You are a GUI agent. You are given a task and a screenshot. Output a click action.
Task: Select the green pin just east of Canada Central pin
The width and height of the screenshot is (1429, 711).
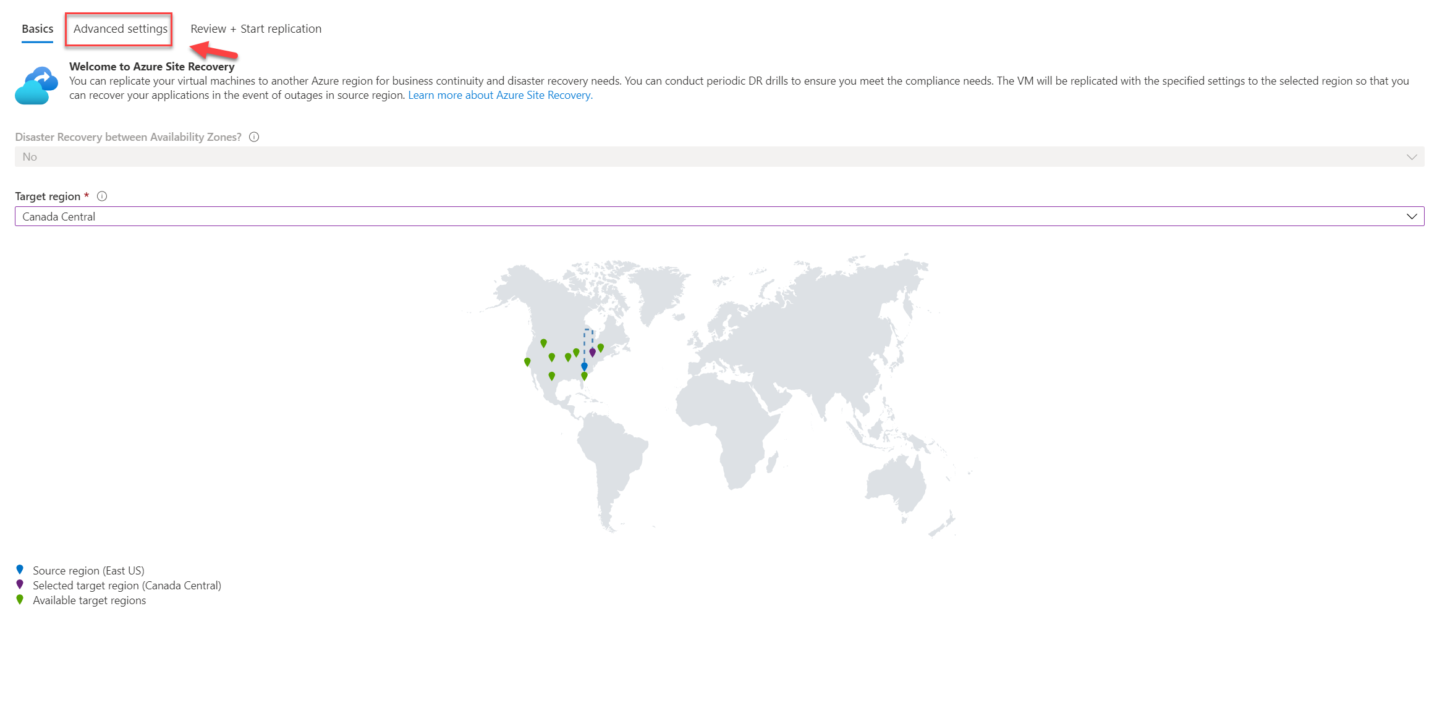pos(601,348)
